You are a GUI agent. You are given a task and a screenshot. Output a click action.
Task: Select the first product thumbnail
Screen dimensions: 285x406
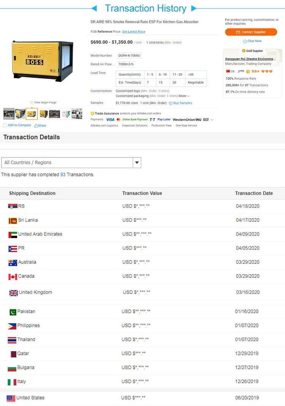tap(9, 114)
